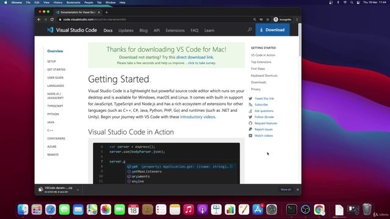Click the direct download link
The image size is (390, 219).
click(194, 57)
